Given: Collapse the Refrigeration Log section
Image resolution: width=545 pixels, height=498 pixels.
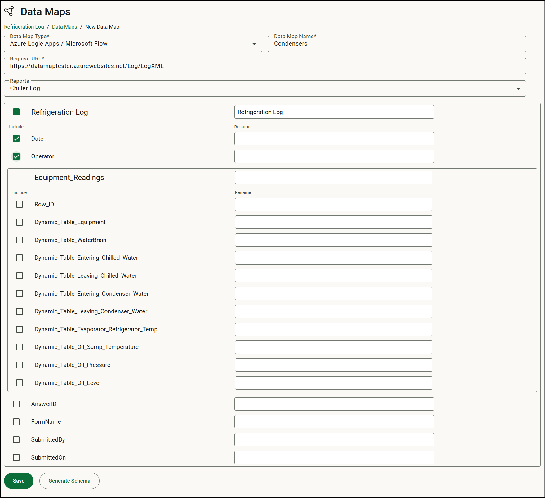Looking at the screenshot, I should (16, 112).
